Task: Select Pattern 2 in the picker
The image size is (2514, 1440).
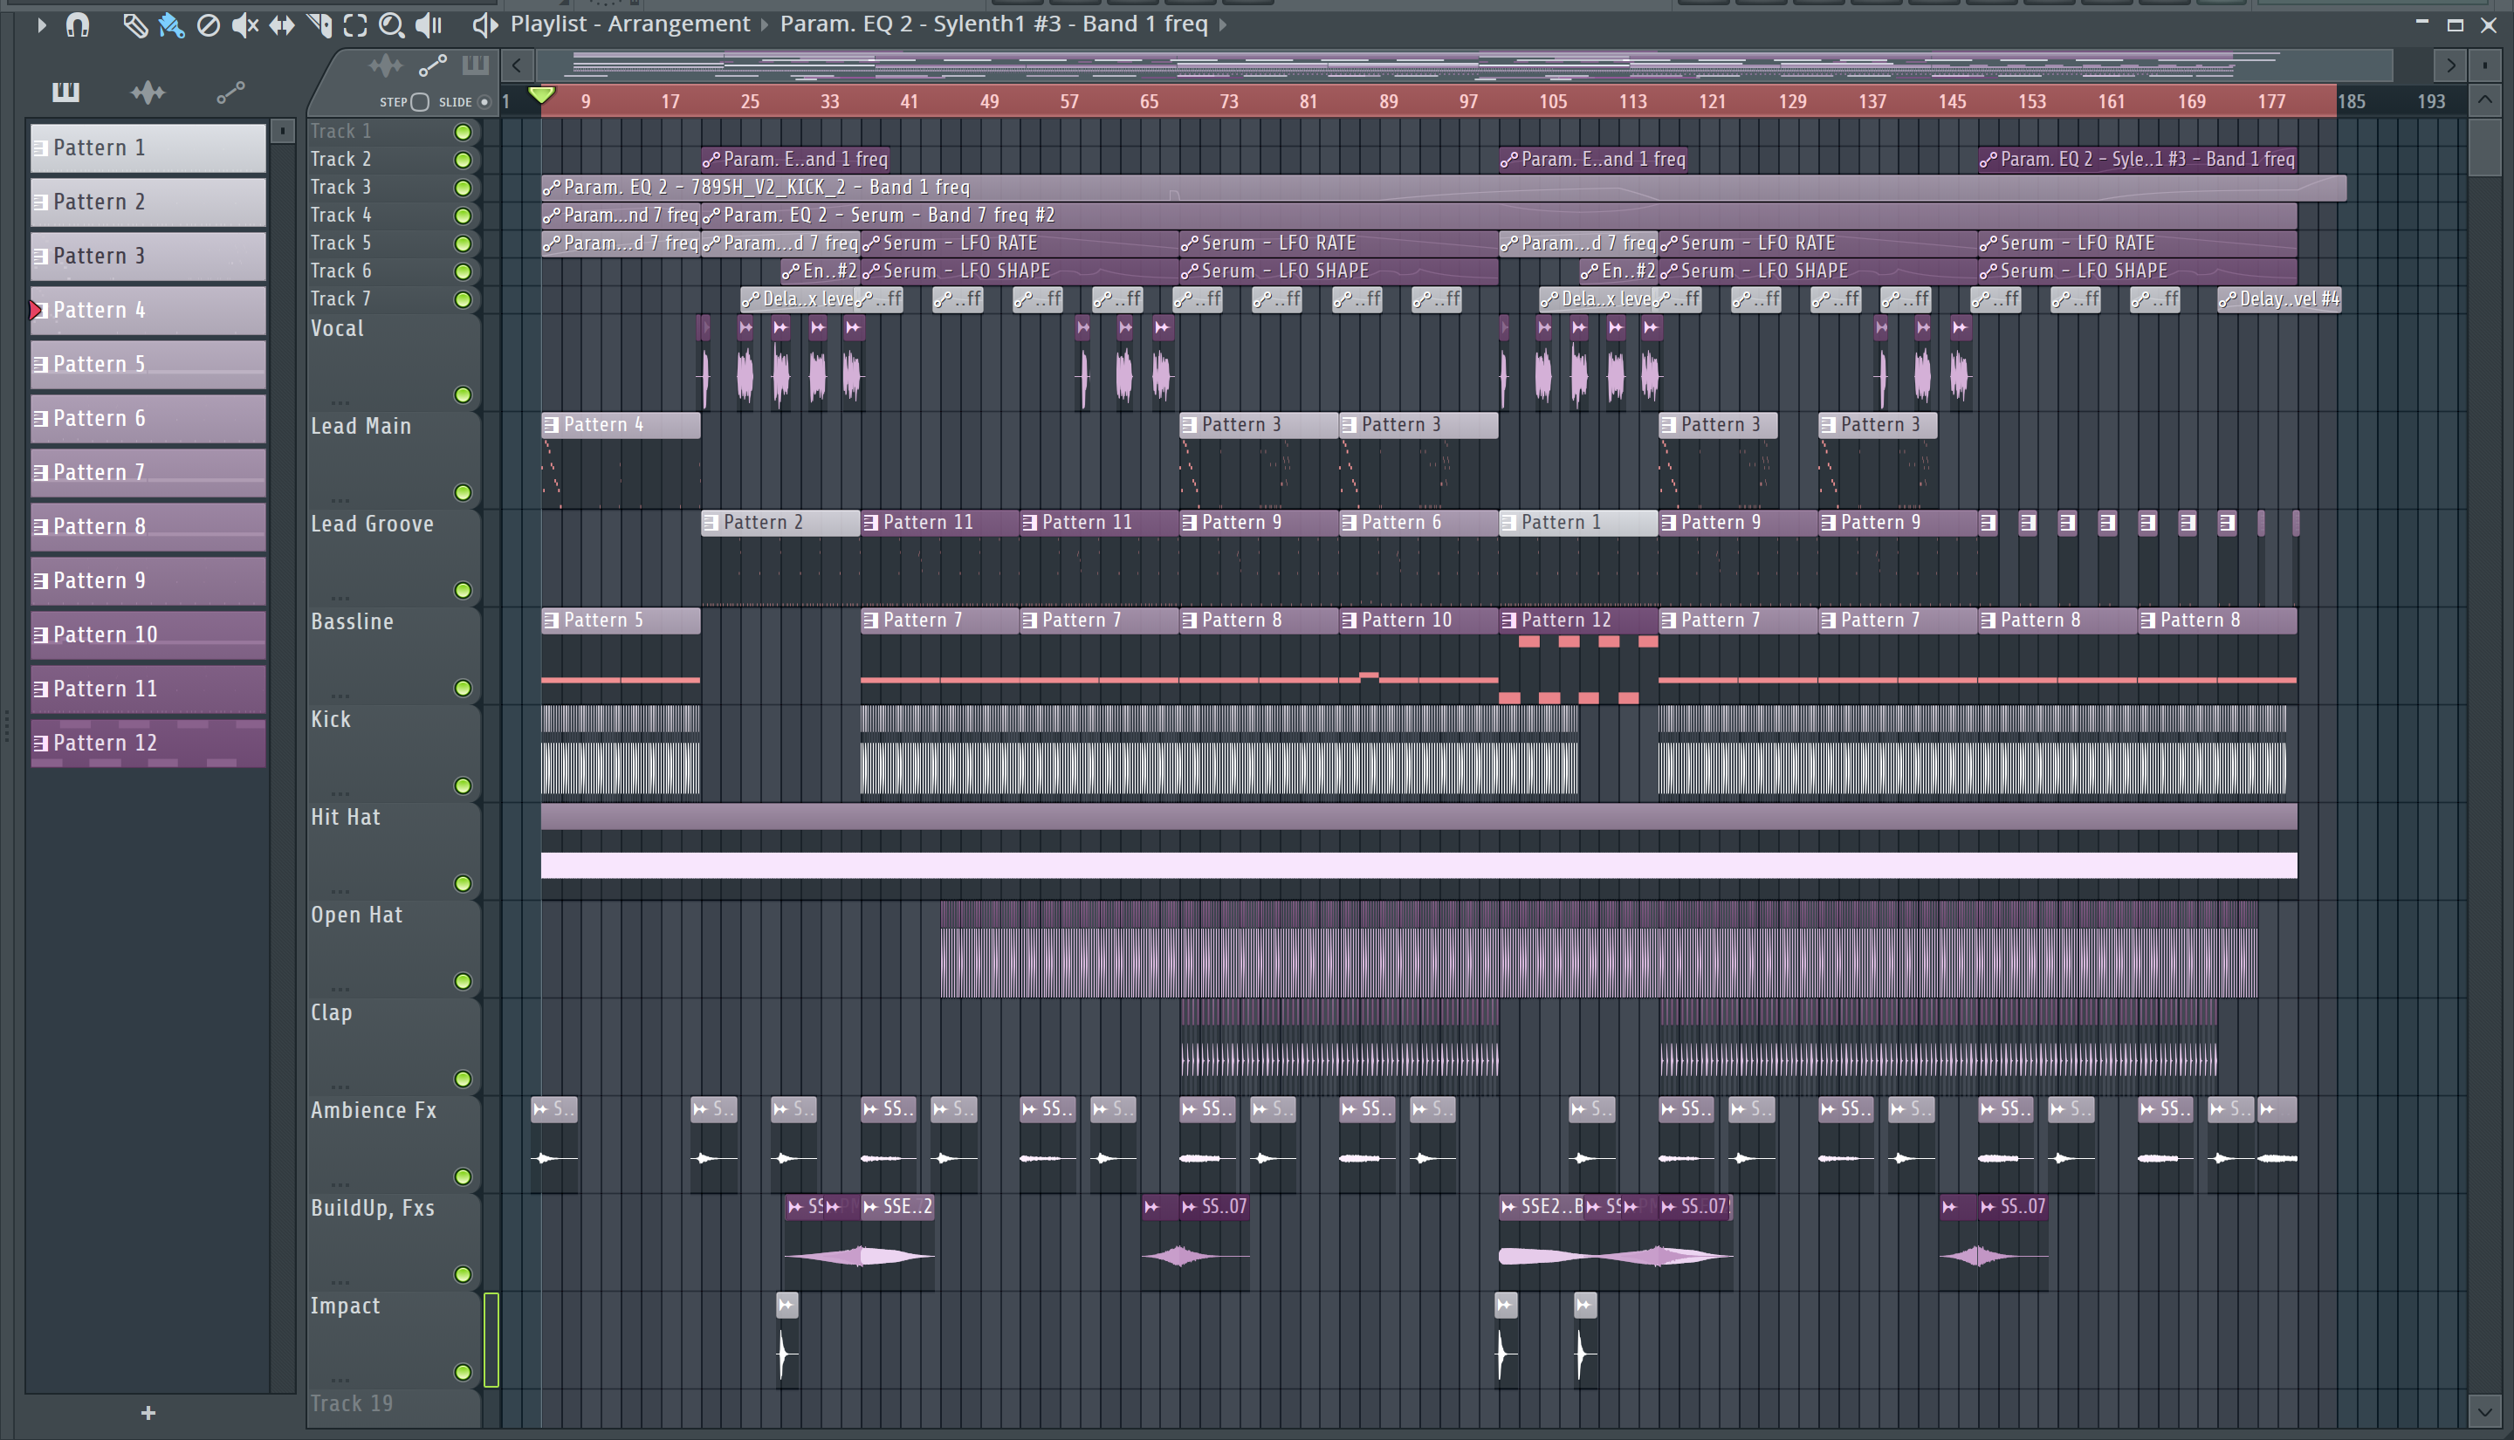Action: click(x=148, y=202)
